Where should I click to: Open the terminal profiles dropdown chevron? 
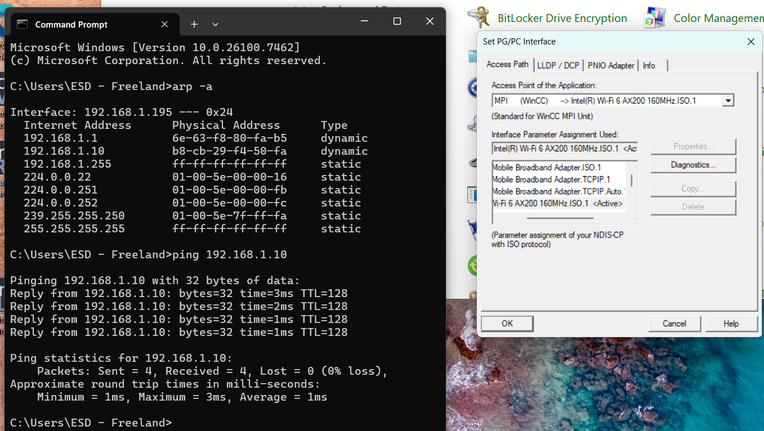coord(215,24)
